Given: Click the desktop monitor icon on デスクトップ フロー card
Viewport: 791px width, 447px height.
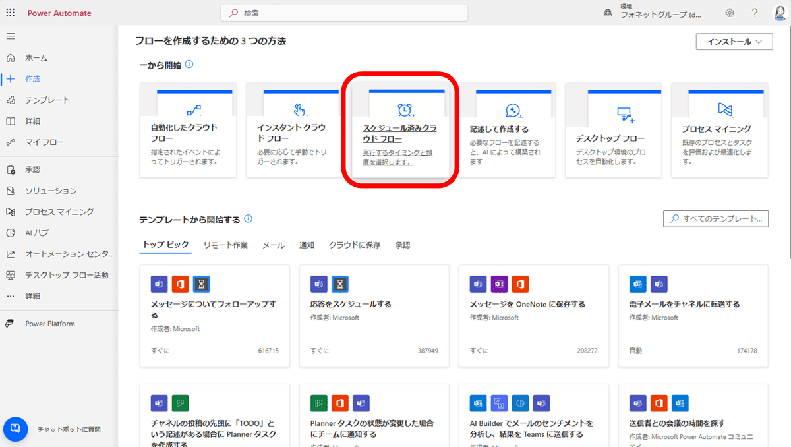Looking at the screenshot, I should 625,115.
